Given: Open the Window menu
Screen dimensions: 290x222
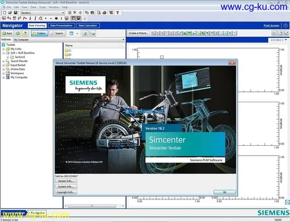Looking at the screenshot, I should point(54,7).
